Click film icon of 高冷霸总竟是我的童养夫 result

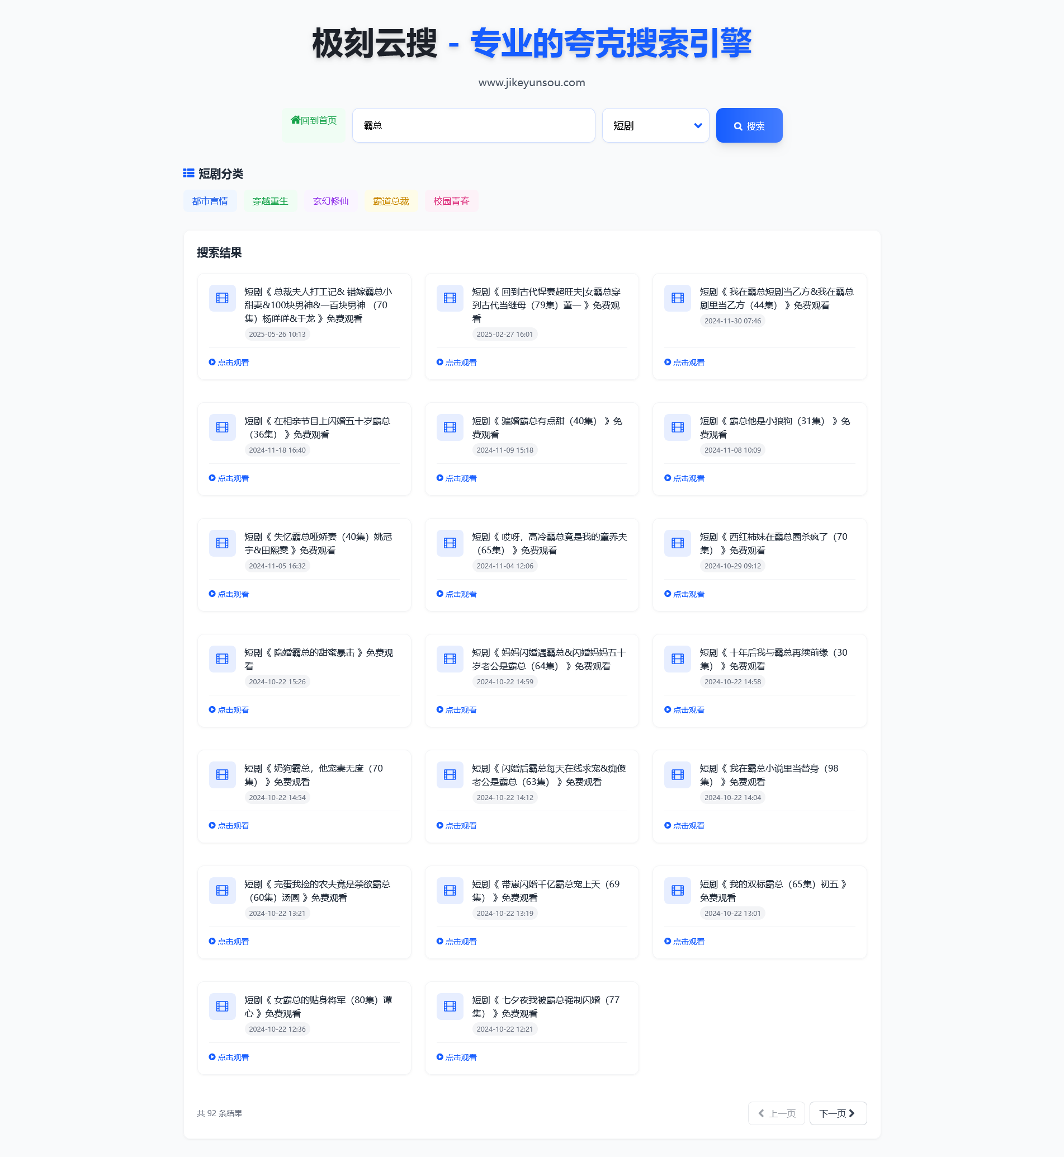pos(450,543)
